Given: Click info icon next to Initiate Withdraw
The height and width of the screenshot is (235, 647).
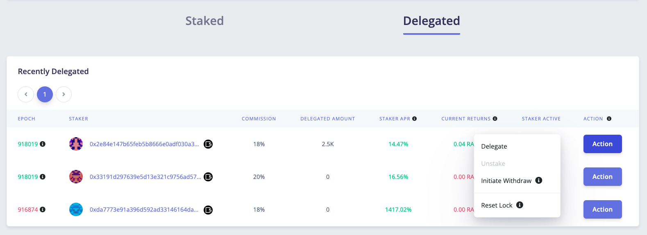Looking at the screenshot, I should [x=539, y=181].
